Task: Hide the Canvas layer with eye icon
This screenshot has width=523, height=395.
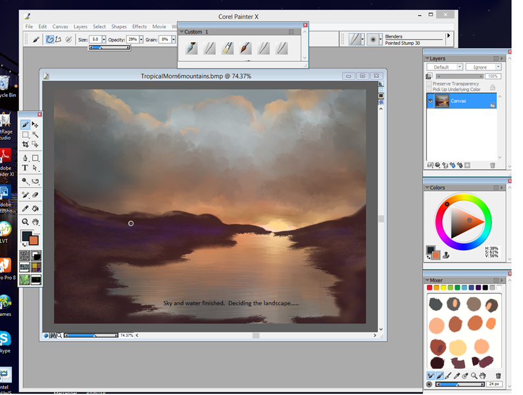Action: [x=430, y=101]
